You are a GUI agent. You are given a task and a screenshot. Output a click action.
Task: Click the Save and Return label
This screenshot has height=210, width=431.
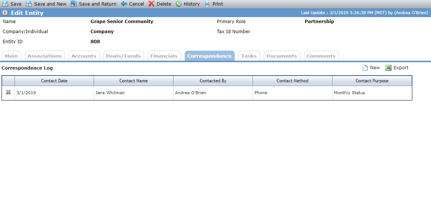click(x=97, y=4)
